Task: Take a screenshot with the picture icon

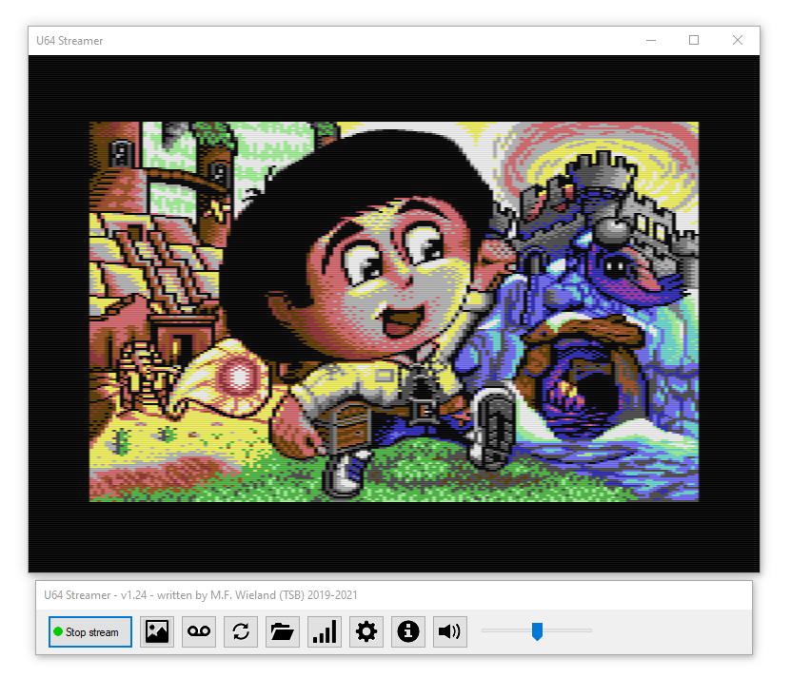Action: [x=157, y=632]
